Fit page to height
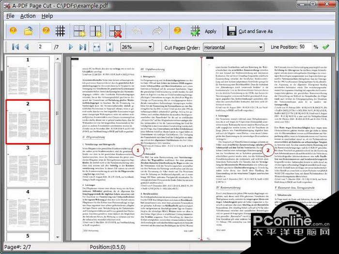Image resolution: width=339 pixels, height=254 pixels. click(x=110, y=47)
